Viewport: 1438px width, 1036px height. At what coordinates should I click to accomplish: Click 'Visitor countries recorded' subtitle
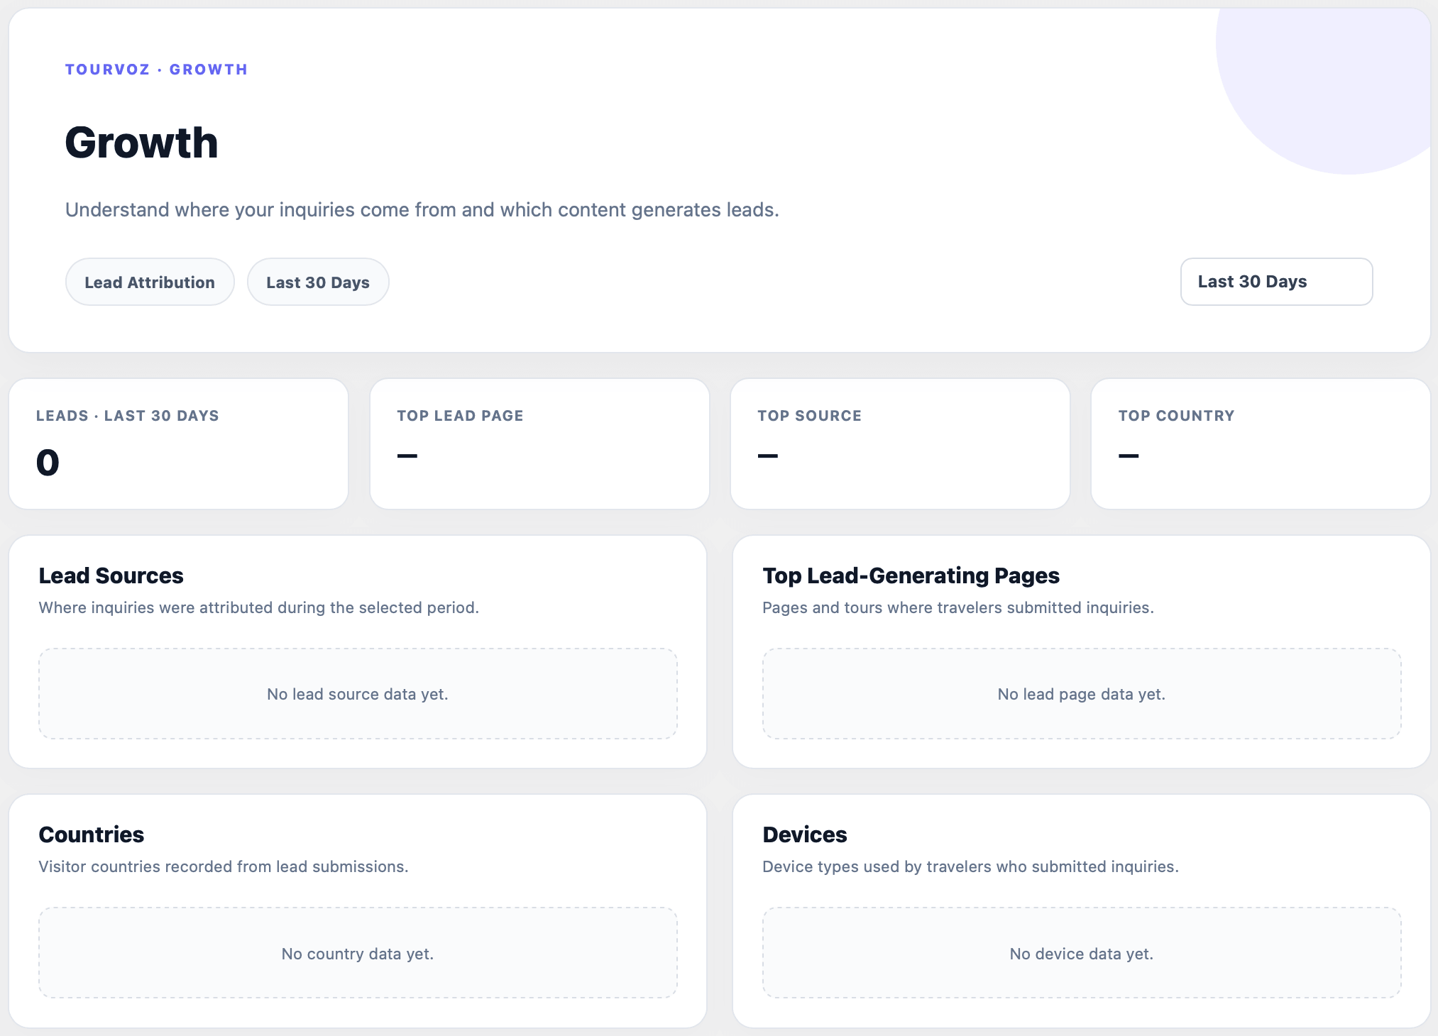(224, 866)
